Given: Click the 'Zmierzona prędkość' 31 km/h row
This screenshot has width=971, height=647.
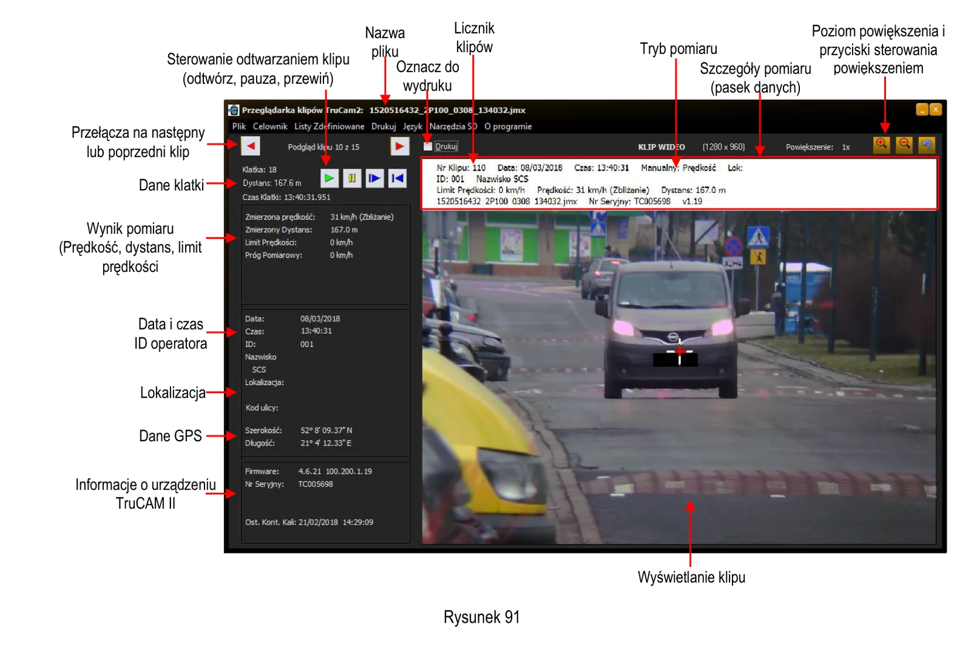Looking at the screenshot, I should pos(319,217).
